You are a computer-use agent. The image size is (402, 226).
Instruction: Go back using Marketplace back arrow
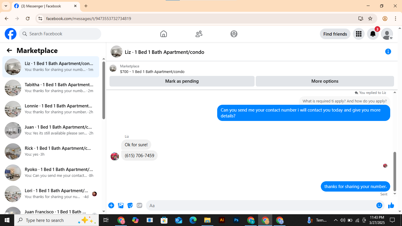pos(9,50)
